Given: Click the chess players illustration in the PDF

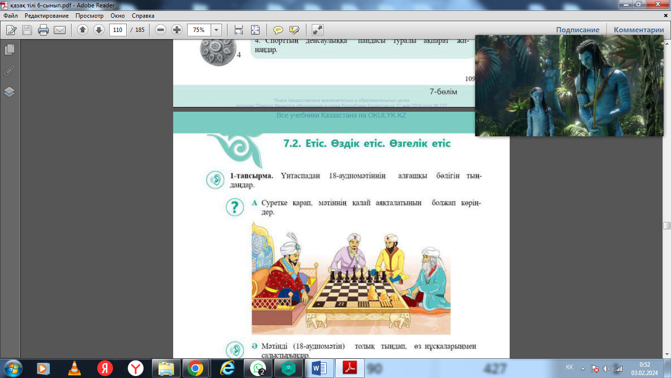Looking at the screenshot, I should pyautogui.click(x=351, y=278).
